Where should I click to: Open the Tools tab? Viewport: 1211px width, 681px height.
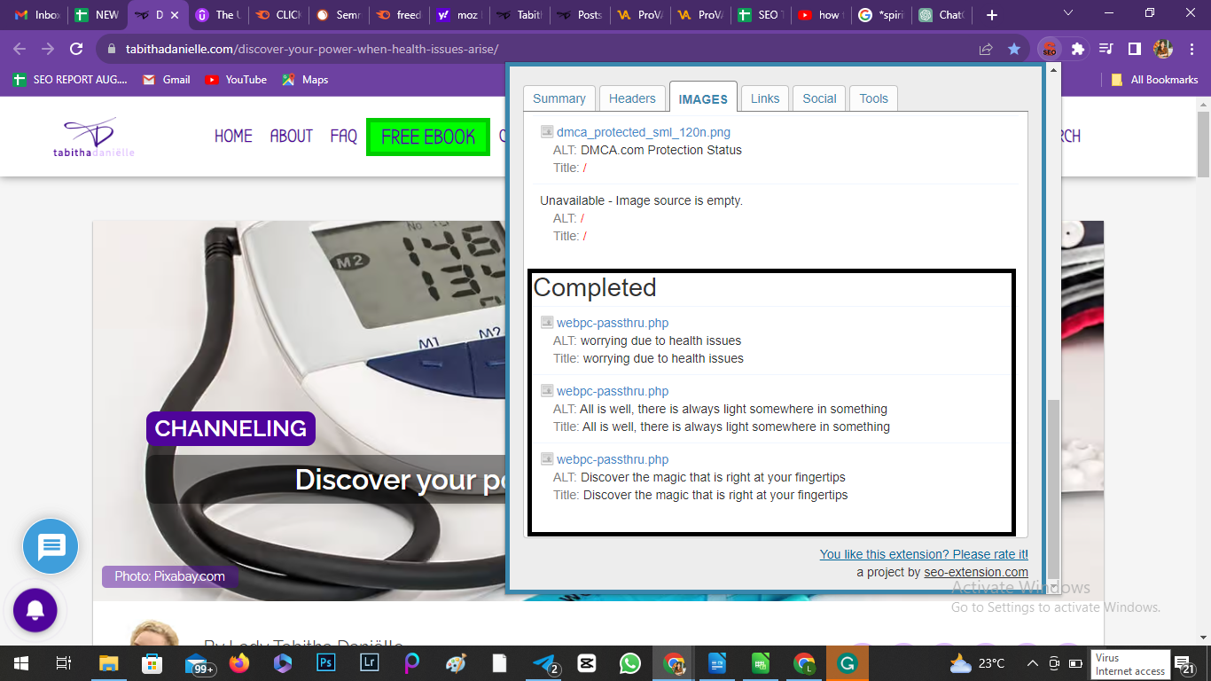tap(873, 98)
